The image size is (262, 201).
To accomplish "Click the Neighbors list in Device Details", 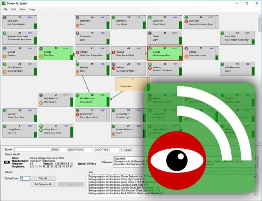I will point(51,166).
